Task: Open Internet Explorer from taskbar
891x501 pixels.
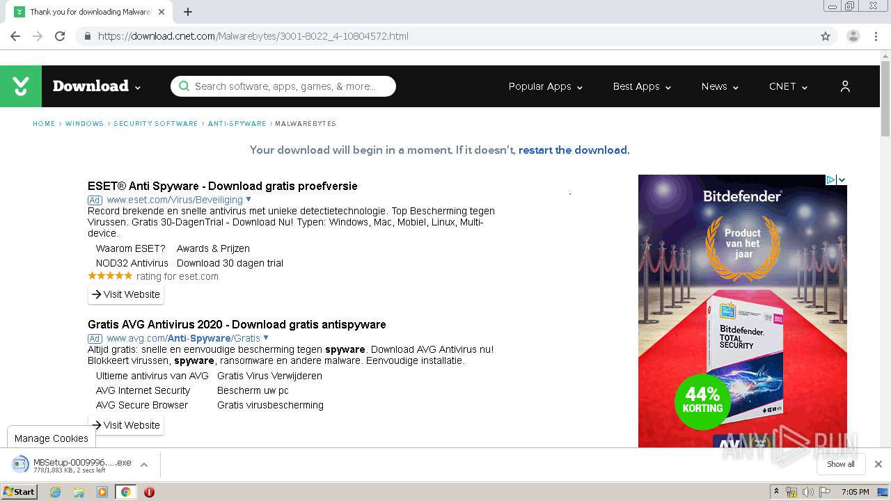Action: [55, 492]
